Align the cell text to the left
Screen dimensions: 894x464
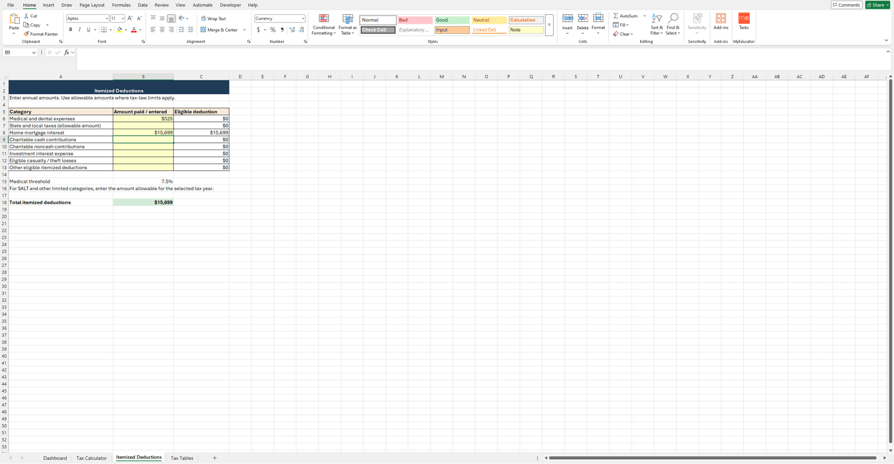[x=153, y=30]
